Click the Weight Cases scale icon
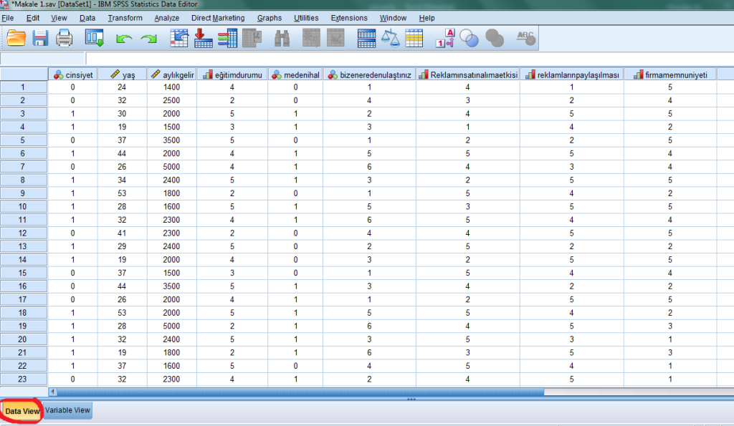The width and height of the screenshot is (734, 426). pyautogui.click(x=391, y=38)
